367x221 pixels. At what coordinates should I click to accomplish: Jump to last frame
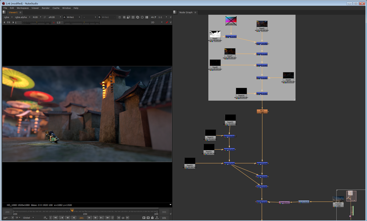[x=107, y=218]
